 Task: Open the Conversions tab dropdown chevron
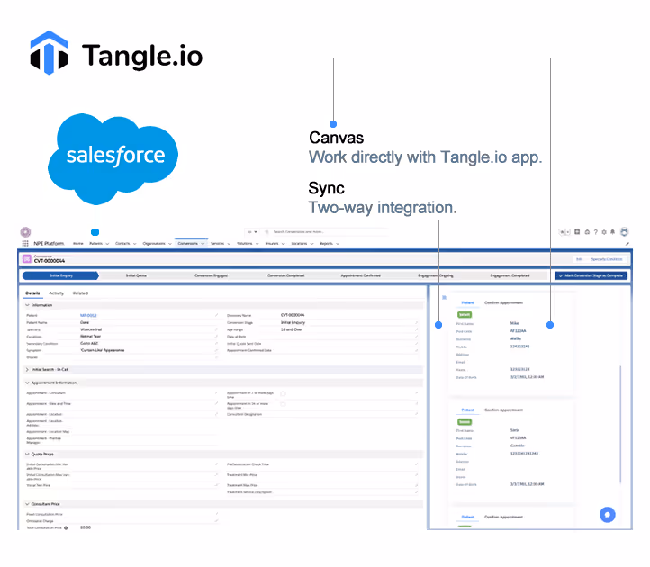coord(203,244)
